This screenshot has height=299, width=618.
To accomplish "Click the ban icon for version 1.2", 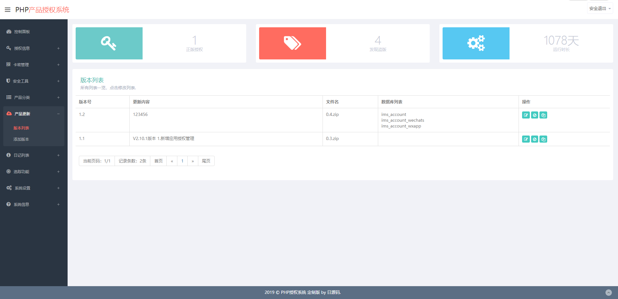I will tap(534, 115).
